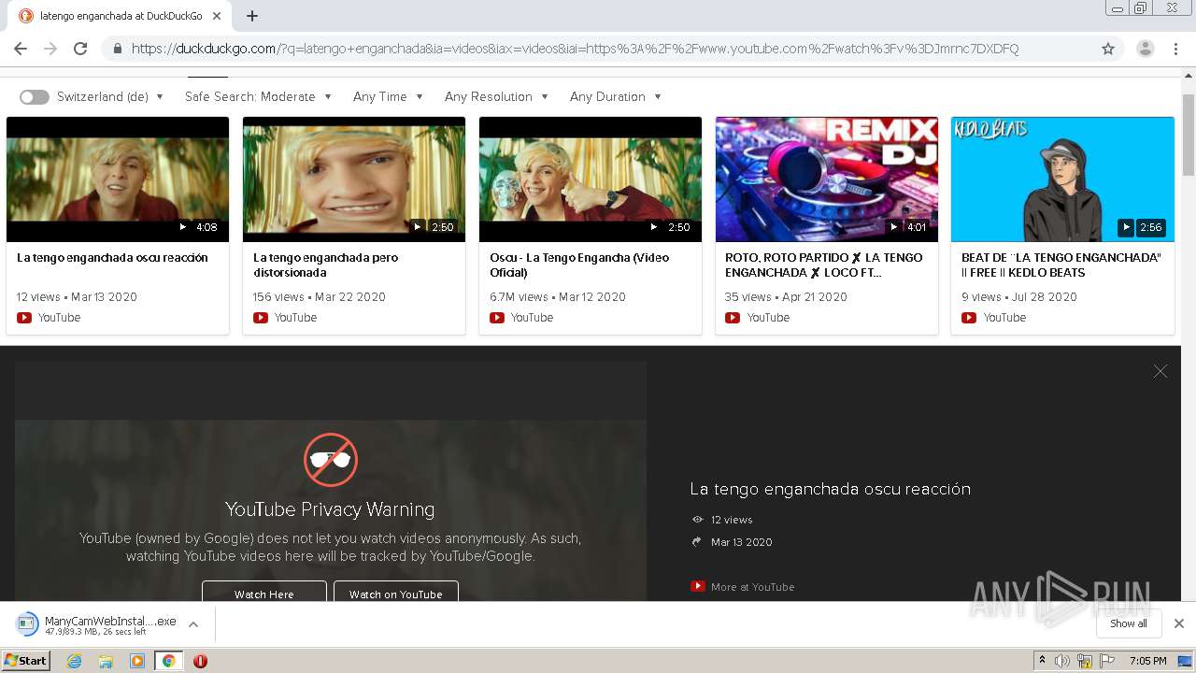1196x673 pixels.
Task: Click YouTube icon on the 12 views card
Action: pyautogui.click(x=24, y=318)
